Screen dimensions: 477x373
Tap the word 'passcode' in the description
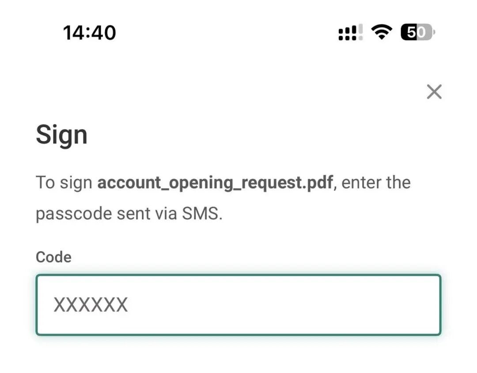pos(74,214)
